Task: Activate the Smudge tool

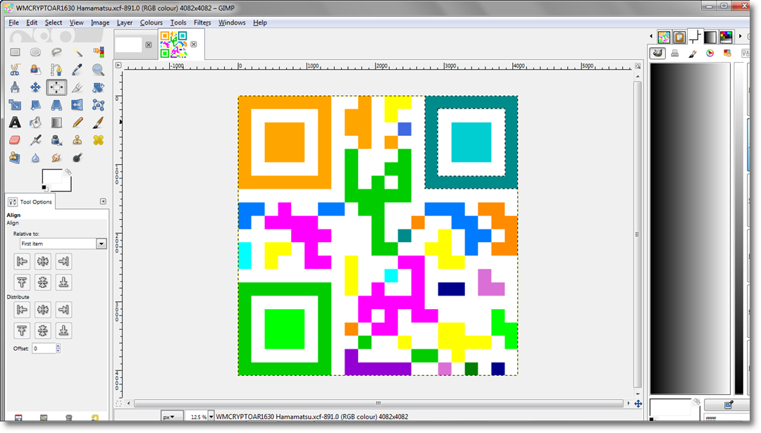Action: [56, 158]
